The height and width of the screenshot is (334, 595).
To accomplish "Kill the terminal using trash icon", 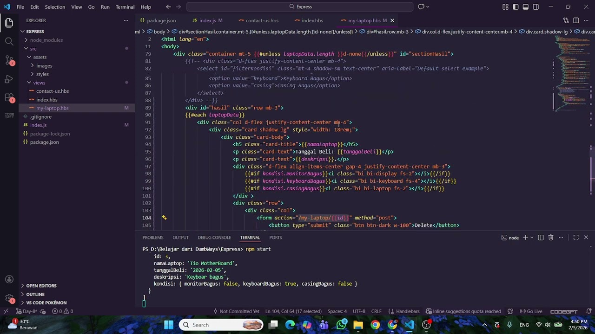I will click(551, 238).
